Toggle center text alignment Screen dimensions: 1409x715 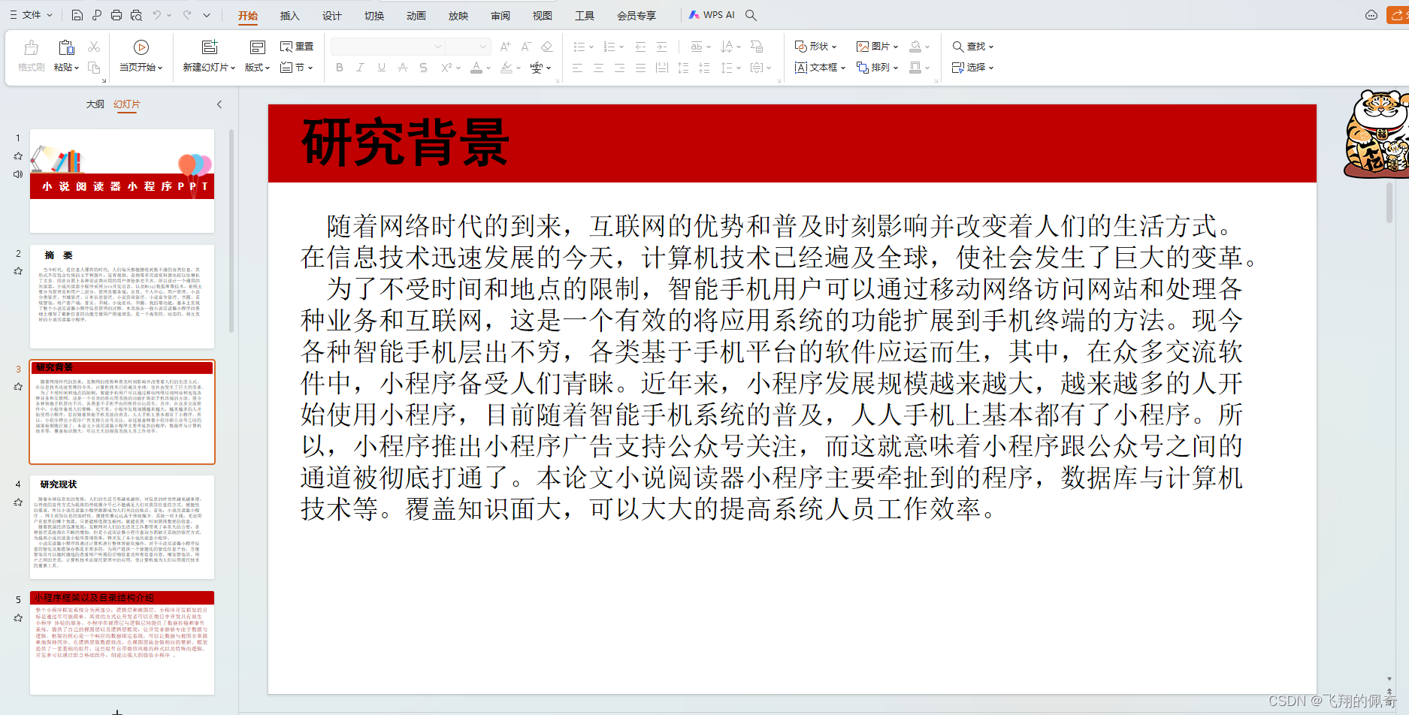598,68
